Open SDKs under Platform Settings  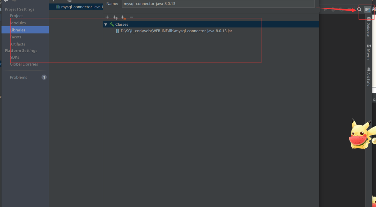click(x=14, y=57)
